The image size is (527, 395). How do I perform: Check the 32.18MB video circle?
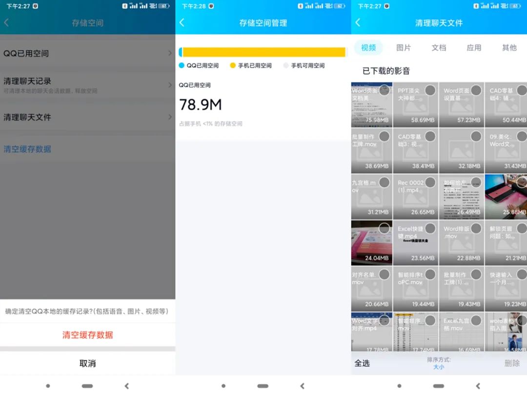coord(476,137)
